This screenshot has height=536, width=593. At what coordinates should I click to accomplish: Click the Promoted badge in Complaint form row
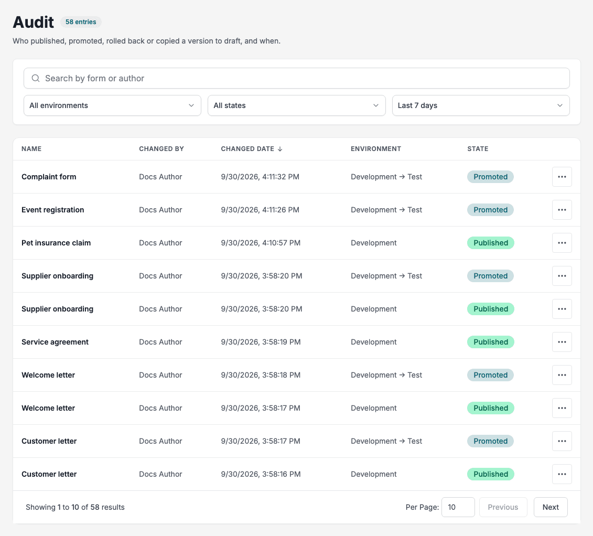tap(491, 177)
